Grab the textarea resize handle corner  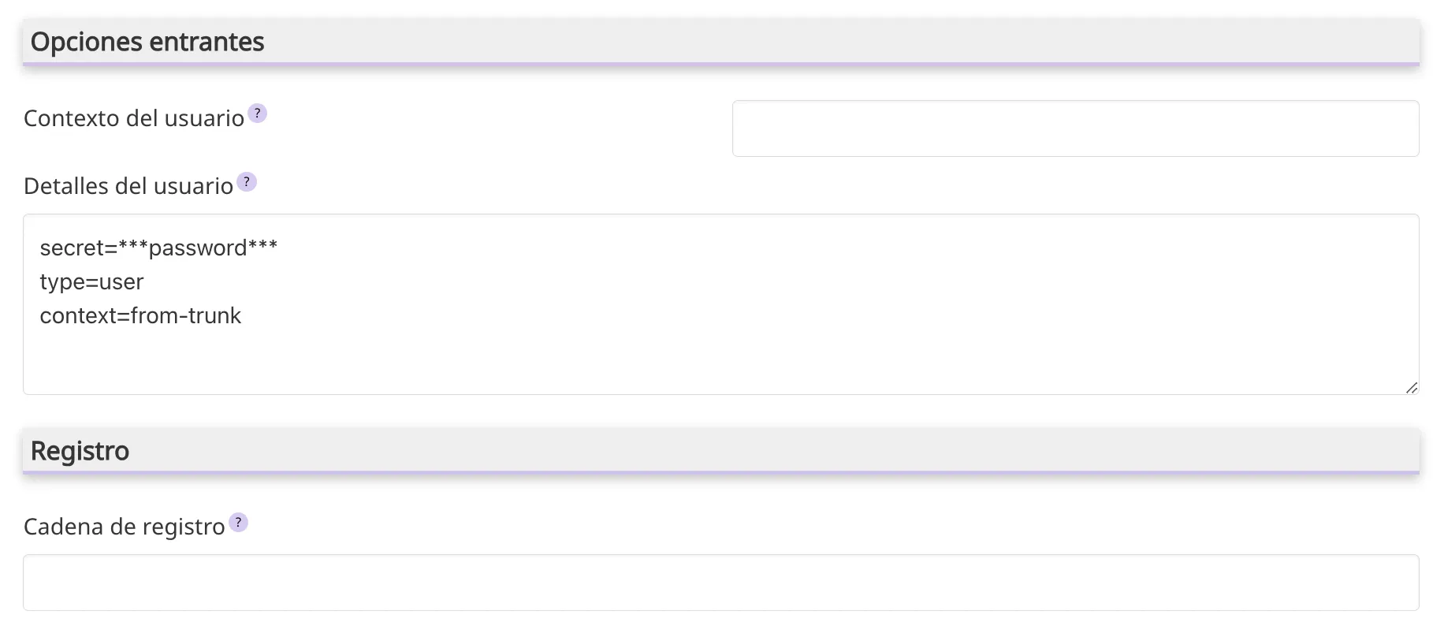tap(1411, 387)
